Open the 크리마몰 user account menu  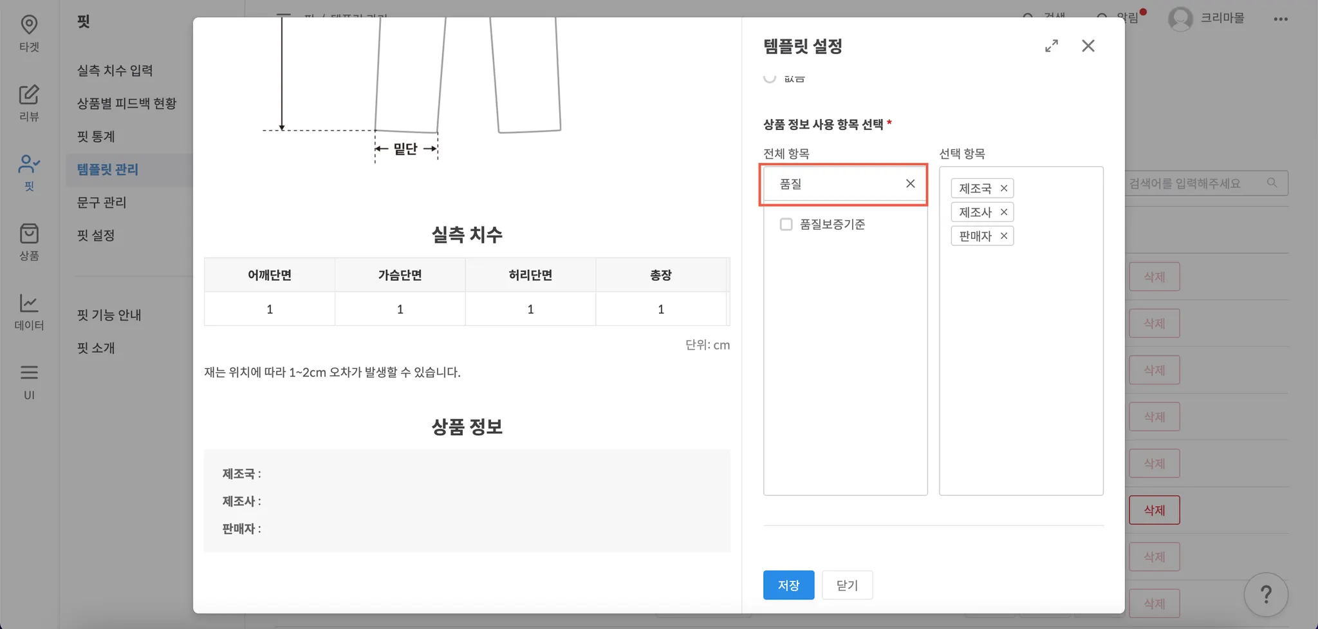(1206, 18)
